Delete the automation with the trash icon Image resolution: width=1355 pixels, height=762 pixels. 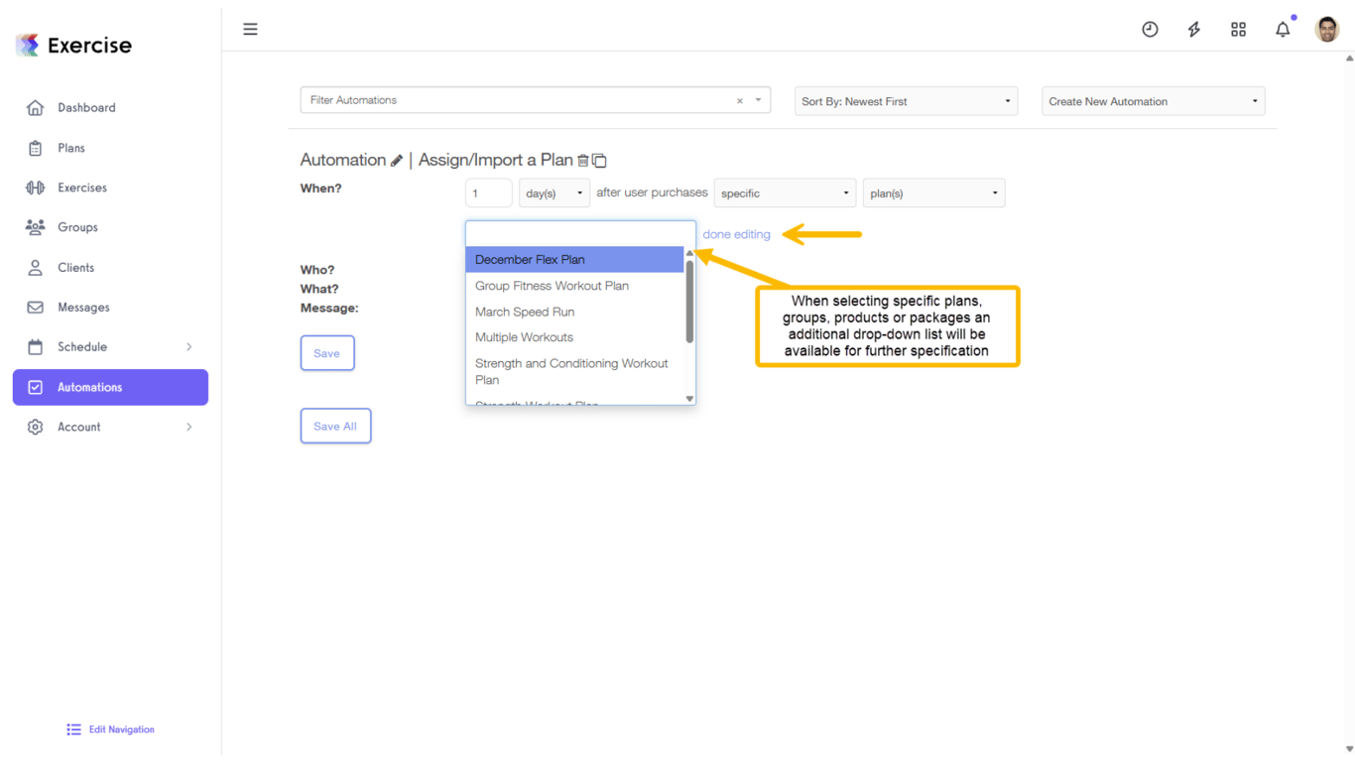[x=584, y=160]
